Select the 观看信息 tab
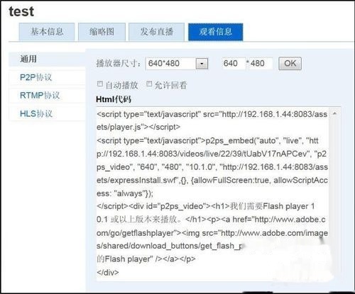Viewport: 355px width, 294px height. point(215,32)
